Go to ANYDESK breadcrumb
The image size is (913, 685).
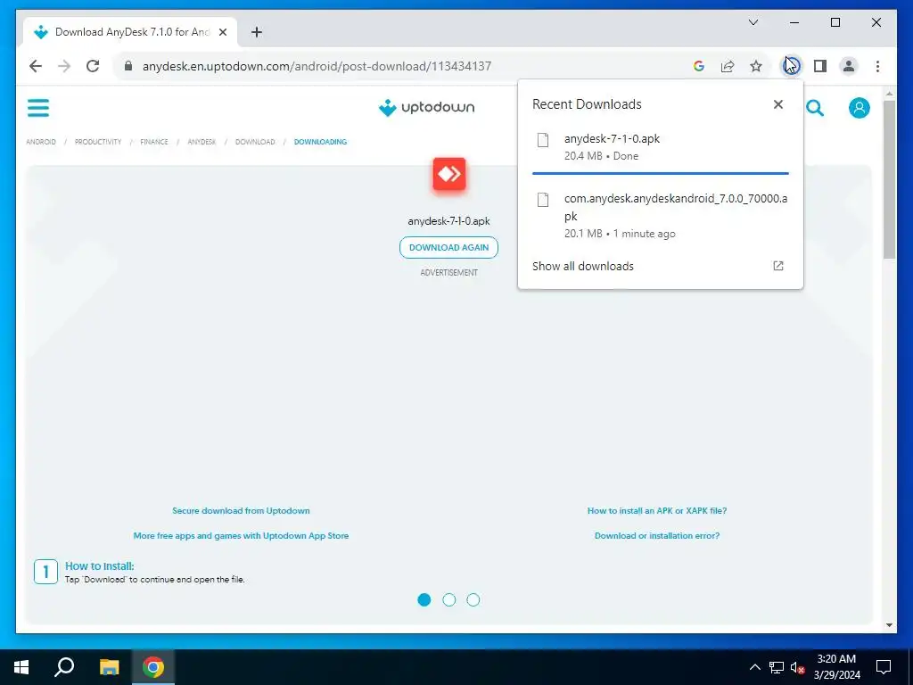click(x=202, y=142)
